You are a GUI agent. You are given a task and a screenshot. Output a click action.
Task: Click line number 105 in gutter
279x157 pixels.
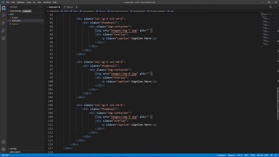coord(51,101)
